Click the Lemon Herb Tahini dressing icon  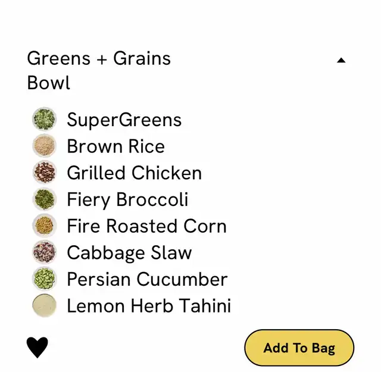click(x=45, y=305)
